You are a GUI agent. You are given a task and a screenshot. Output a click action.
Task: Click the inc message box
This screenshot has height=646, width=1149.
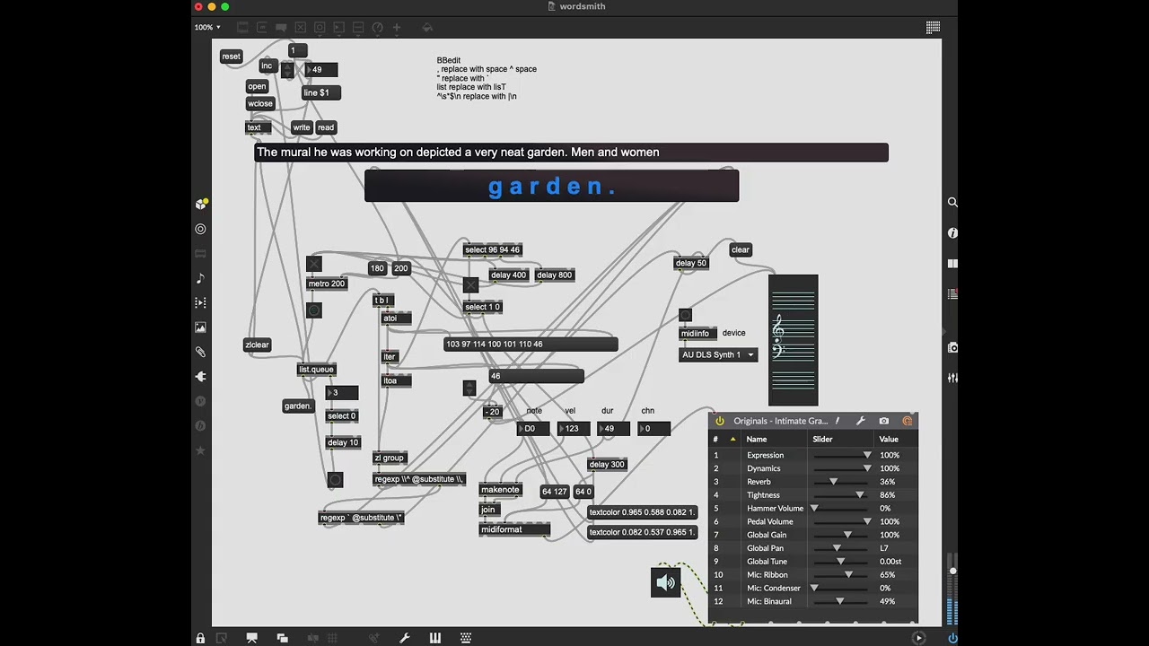coord(267,65)
